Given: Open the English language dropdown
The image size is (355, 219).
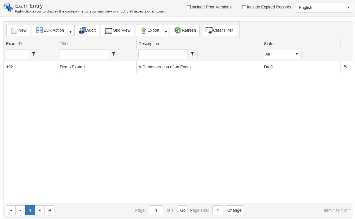Looking at the screenshot, I should 324,8.
